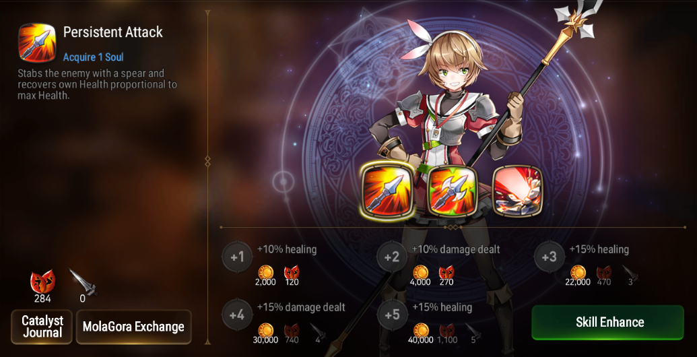Select the +3 enhancement level circle
The height and width of the screenshot is (357, 697).
(550, 257)
